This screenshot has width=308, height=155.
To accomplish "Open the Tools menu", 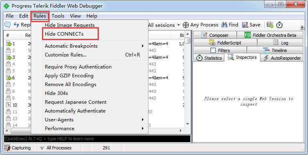I will click(x=58, y=16).
